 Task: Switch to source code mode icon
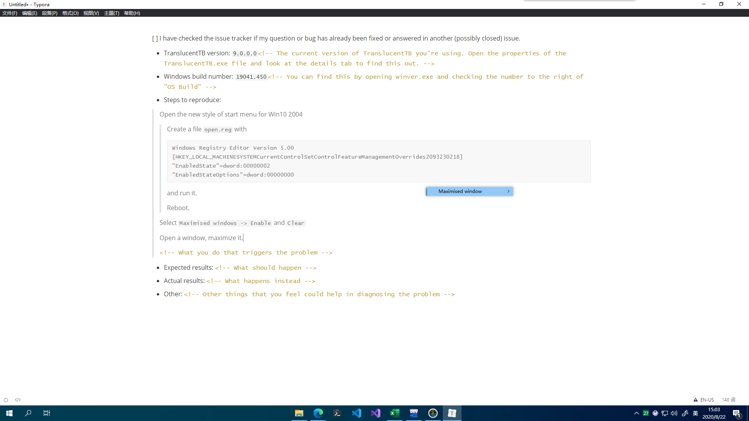[x=18, y=400]
